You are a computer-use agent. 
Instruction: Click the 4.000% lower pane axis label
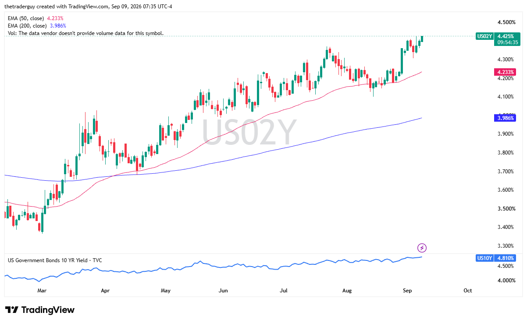coord(506,281)
